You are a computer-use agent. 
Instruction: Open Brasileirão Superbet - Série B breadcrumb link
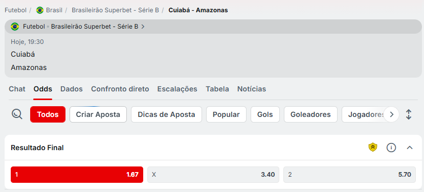pyautogui.click(x=115, y=10)
